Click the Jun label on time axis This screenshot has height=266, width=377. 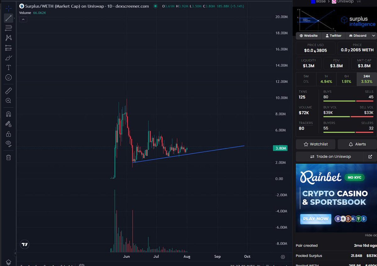(x=126, y=256)
